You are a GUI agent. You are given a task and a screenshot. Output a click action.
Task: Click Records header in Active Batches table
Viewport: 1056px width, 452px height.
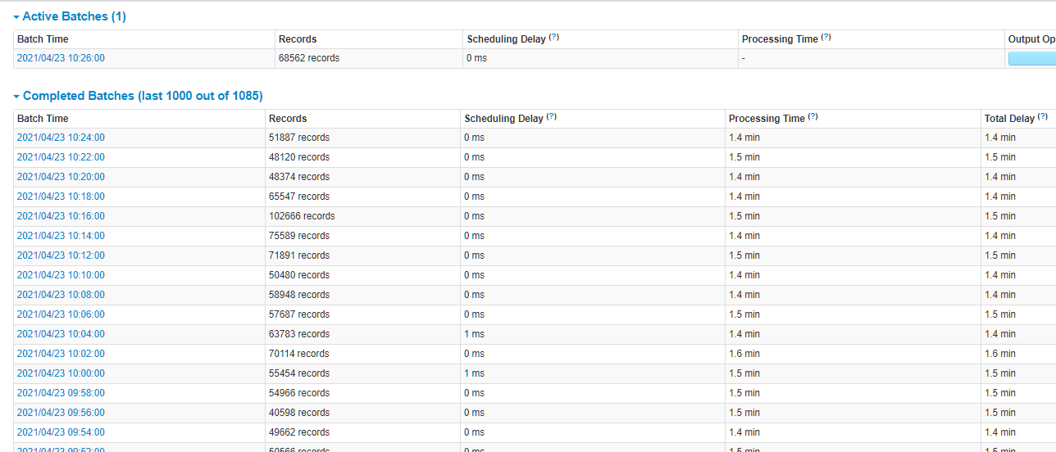[298, 39]
